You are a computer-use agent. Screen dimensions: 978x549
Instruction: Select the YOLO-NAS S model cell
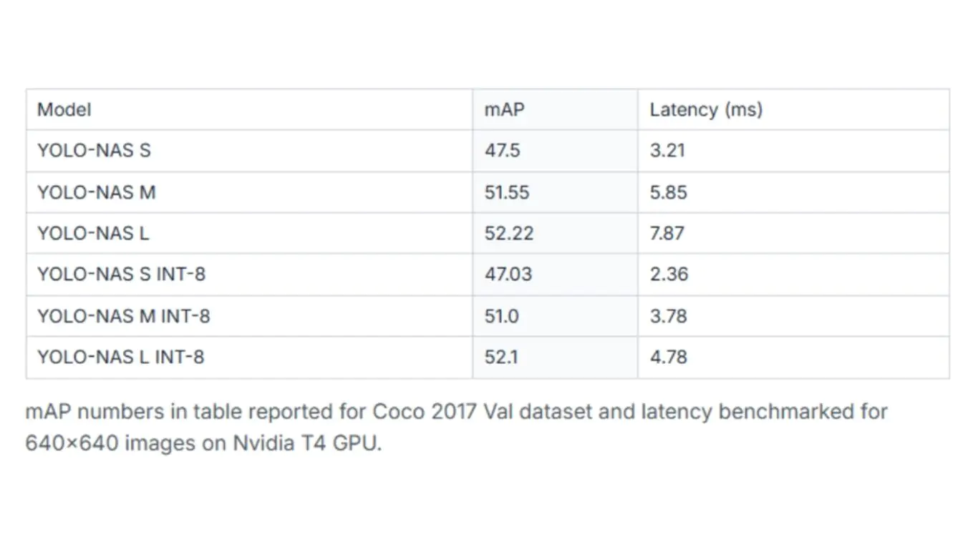tap(94, 151)
